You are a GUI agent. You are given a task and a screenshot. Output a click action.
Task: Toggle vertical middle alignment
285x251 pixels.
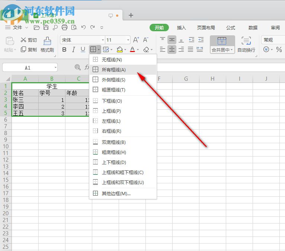172,40
